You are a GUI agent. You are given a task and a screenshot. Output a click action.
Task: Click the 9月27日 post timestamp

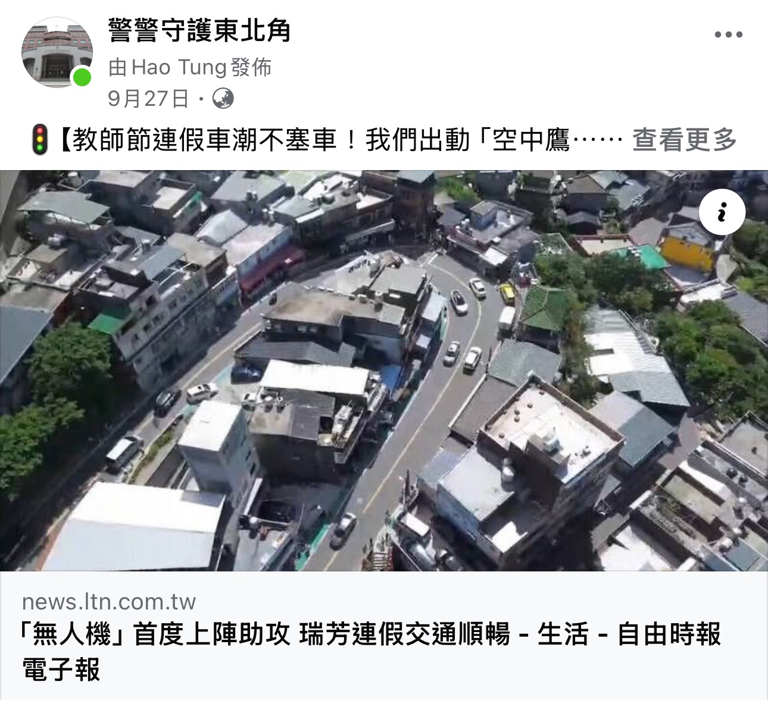pyautogui.click(x=148, y=98)
